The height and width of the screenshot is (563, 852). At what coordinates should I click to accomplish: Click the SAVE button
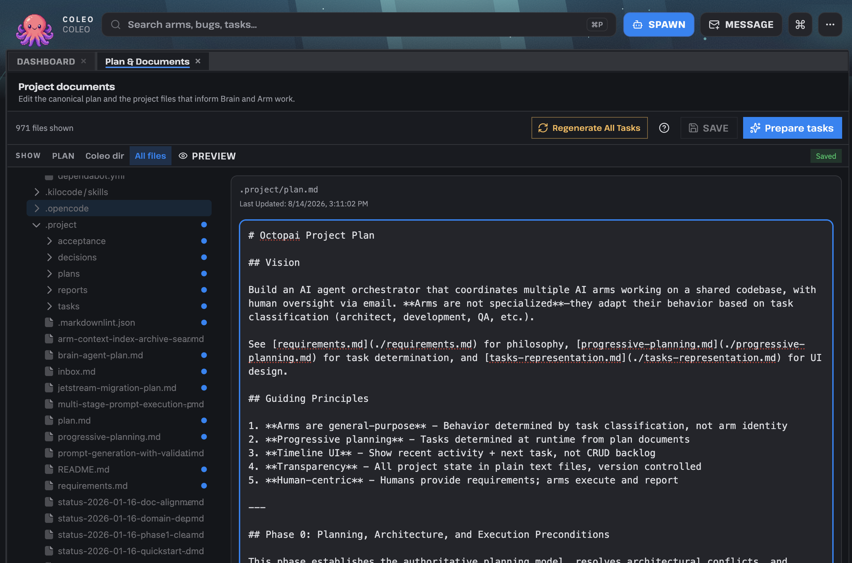[x=709, y=128]
